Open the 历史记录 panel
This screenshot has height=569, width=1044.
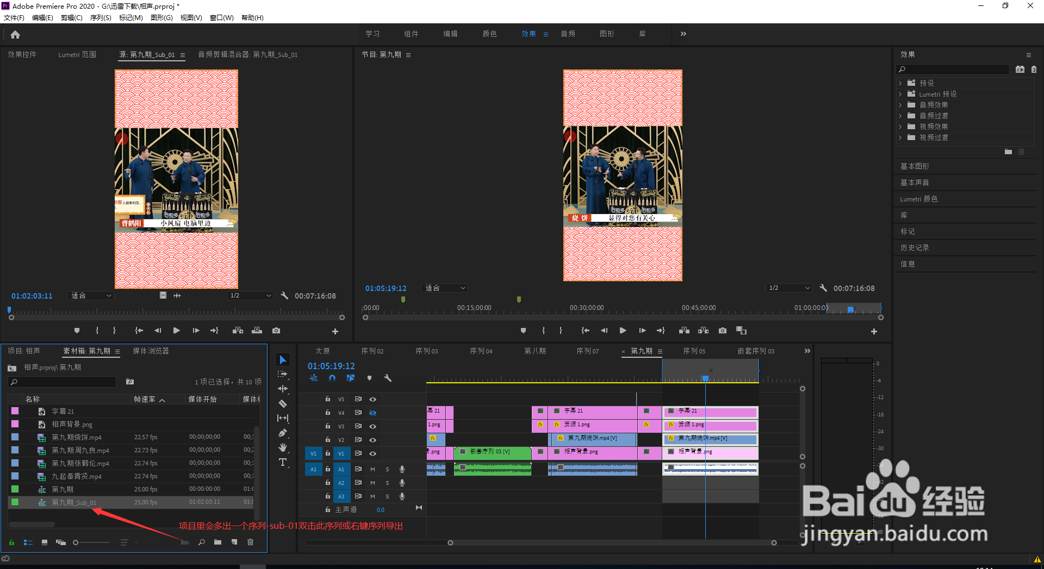[x=915, y=248]
